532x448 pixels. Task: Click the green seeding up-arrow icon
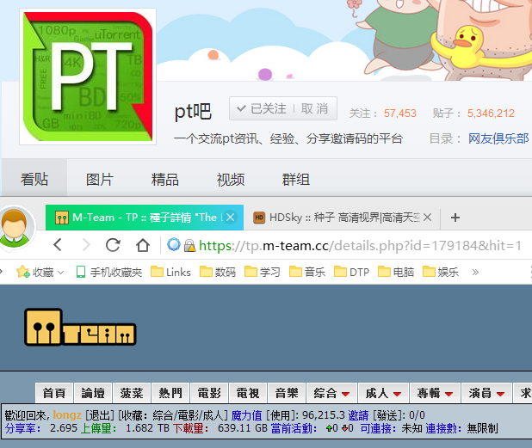(x=329, y=429)
